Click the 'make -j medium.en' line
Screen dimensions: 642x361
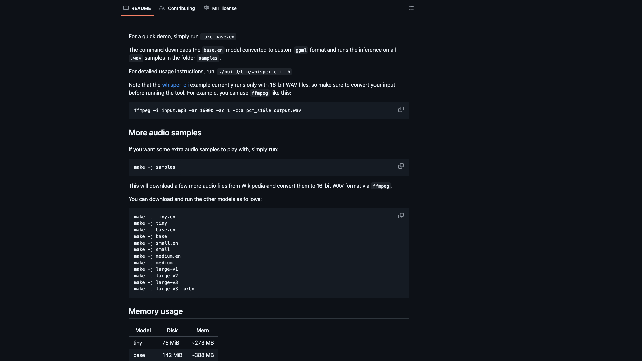pos(157,256)
